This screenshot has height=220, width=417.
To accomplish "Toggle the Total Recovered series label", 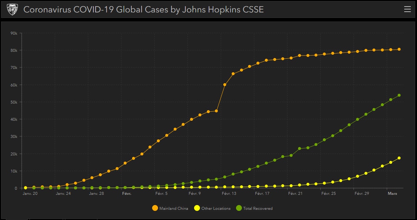I will pos(258,209).
